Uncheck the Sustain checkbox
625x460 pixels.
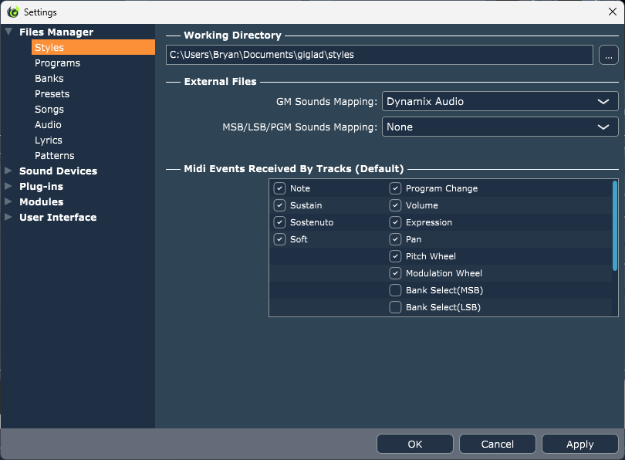tap(279, 205)
